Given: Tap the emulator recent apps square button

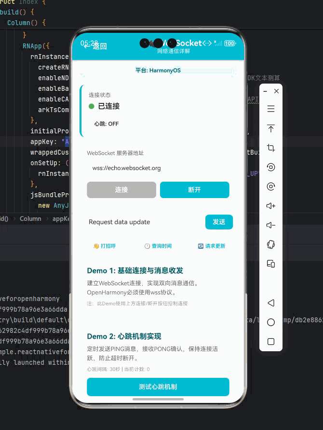Looking at the screenshot, I should click(271, 342).
